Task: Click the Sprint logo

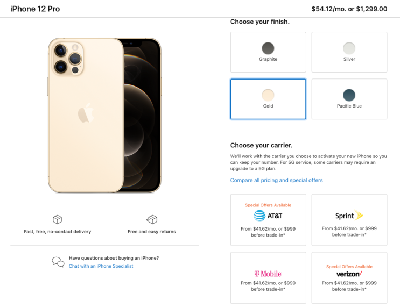Action: pos(349,216)
